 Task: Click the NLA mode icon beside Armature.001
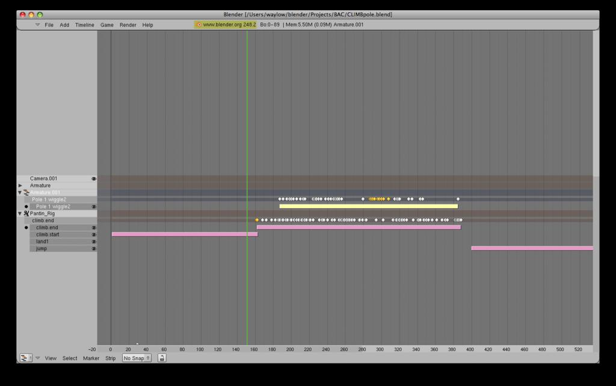click(26, 192)
